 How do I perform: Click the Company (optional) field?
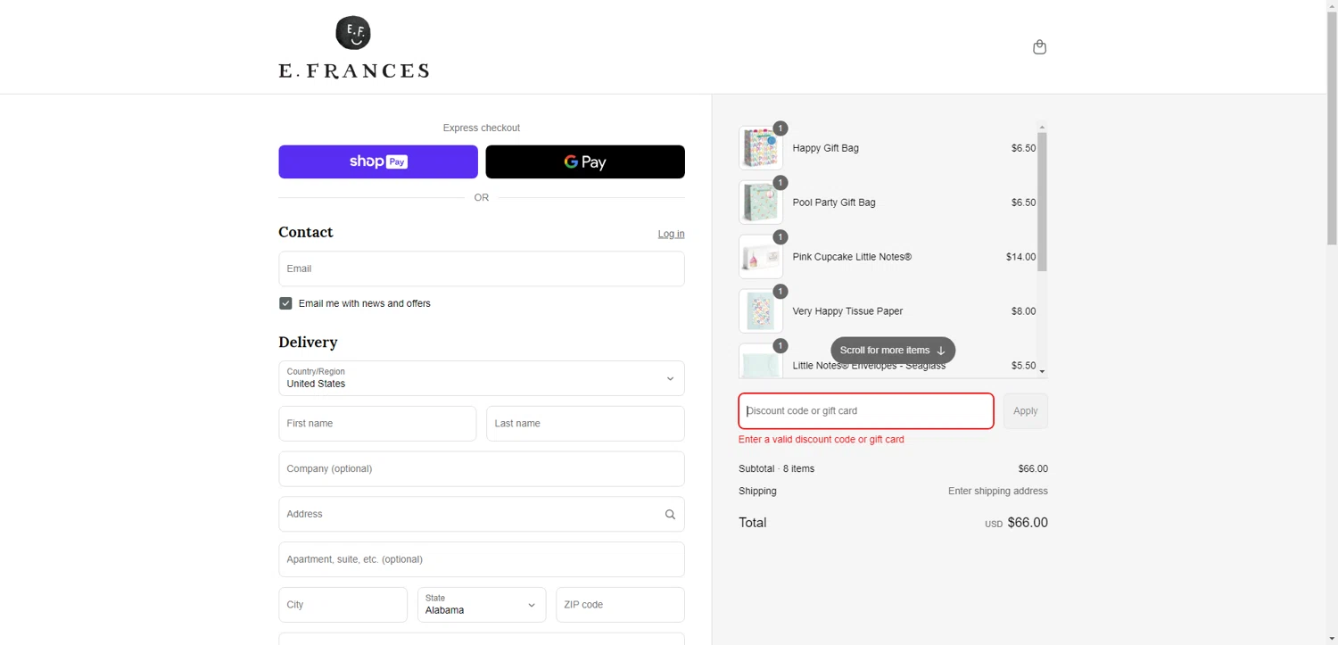(482, 469)
